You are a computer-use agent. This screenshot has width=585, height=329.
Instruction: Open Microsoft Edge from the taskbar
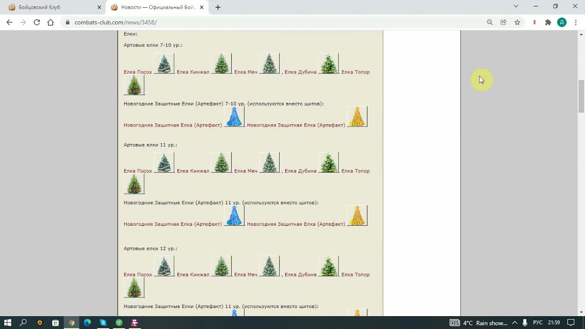87,323
